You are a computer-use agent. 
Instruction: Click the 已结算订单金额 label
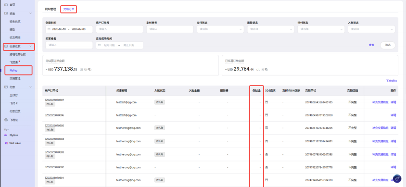coord(235,61)
